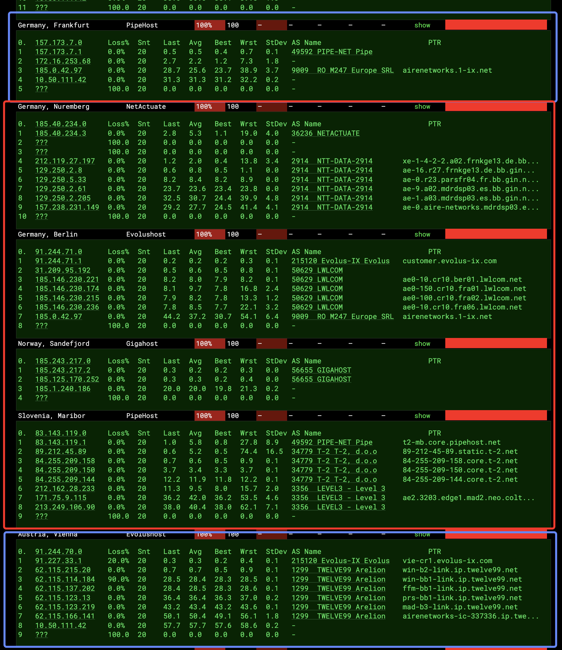Open hop address 91.244.71.1
562x650 pixels.
pyautogui.click(x=58, y=261)
